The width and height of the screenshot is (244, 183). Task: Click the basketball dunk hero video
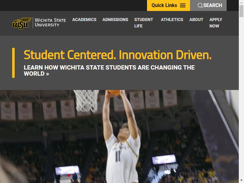click(x=119, y=136)
